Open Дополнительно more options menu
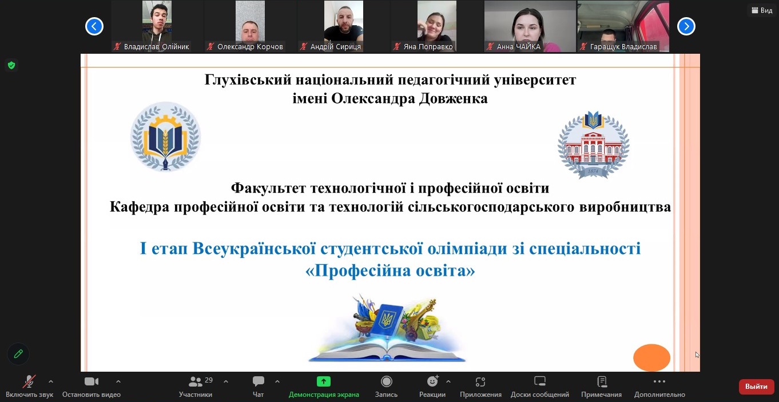The height and width of the screenshot is (402, 779). [x=659, y=382]
